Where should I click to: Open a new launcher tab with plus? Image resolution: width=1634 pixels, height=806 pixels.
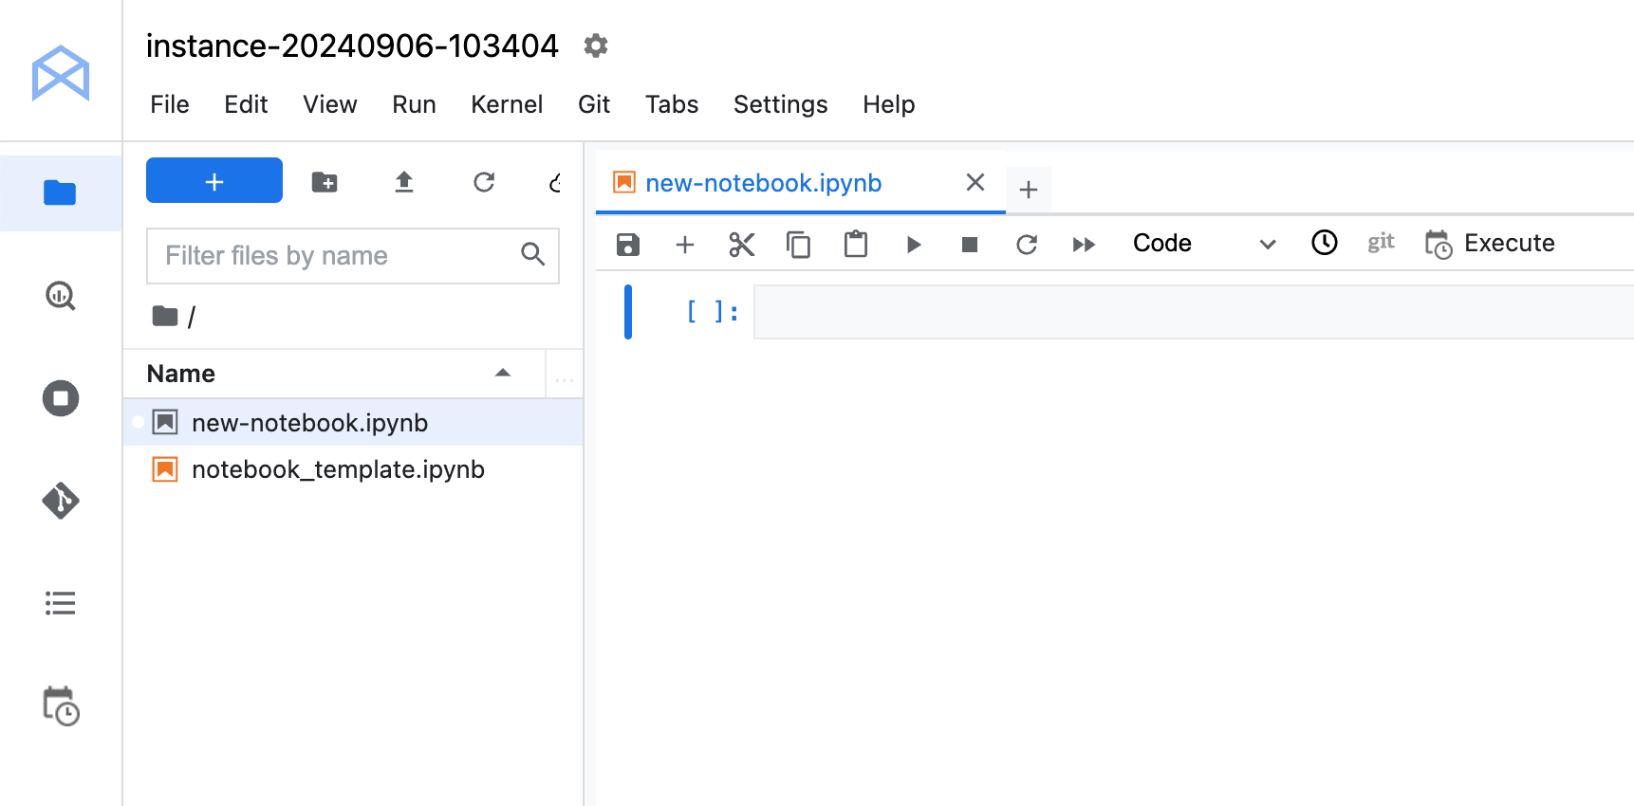click(1029, 190)
